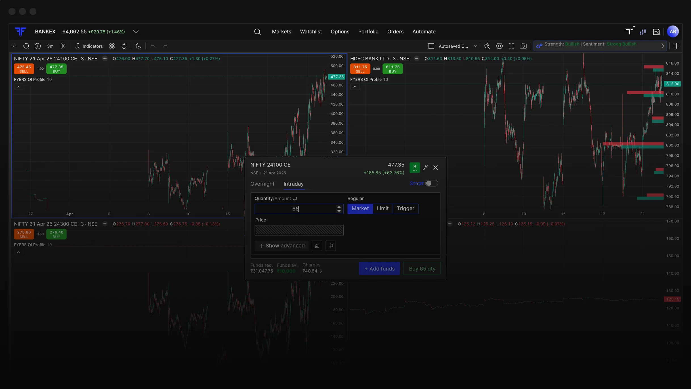Open the option chain panel icon in toolbar
This screenshot has width=691, height=389.
677,46
